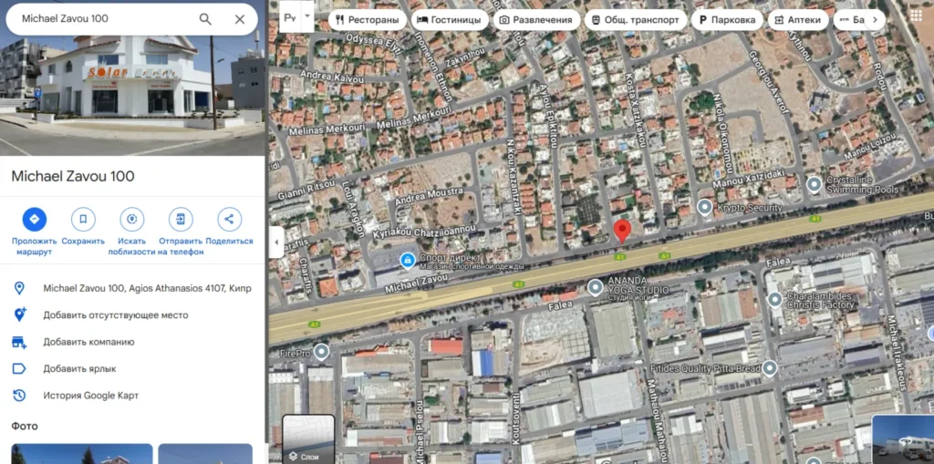Viewport: 934px width, 464px height.
Task: Click Добавить отсутствующее место
Action: click(116, 315)
